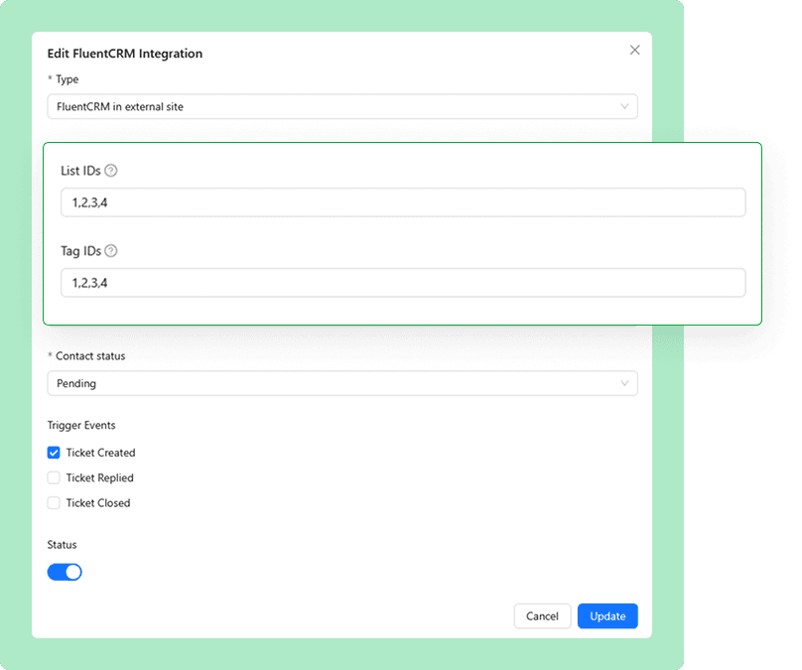Focus the List IDs input field
The height and width of the screenshot is (670, 802).
click(x=403, y=202)
